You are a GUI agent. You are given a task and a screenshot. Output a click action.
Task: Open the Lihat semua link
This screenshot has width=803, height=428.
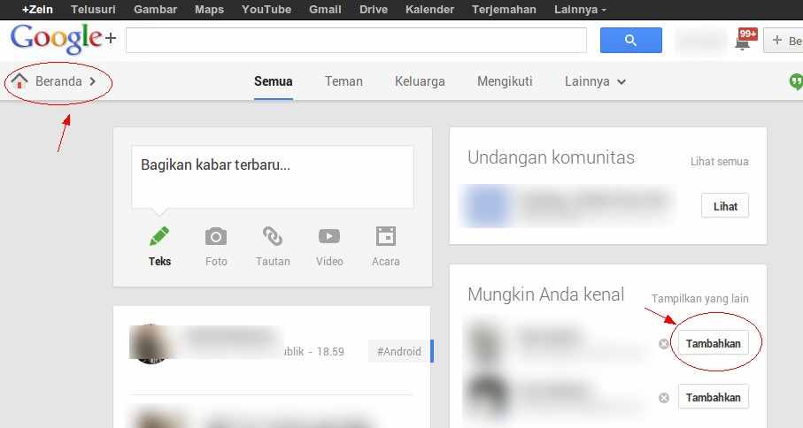720,162
